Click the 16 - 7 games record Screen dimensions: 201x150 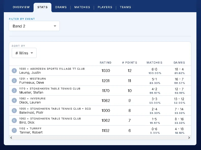tap(179, 79)
